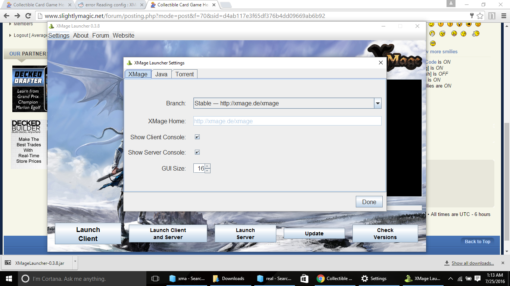The width and height of the screenshot is (510, 286).
Task: Select the XMage settings tab
Action: point(138,74)
